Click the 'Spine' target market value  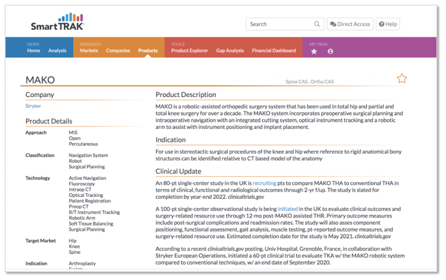point(74,252)
